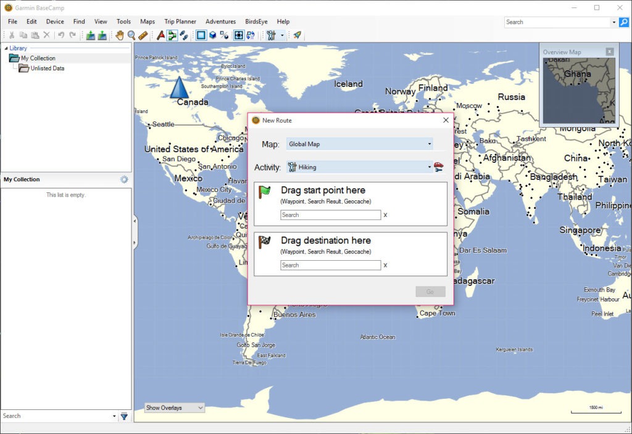The image size is (632, 434).
Task: Click the checkered destination flag icon
Action: 264,242
